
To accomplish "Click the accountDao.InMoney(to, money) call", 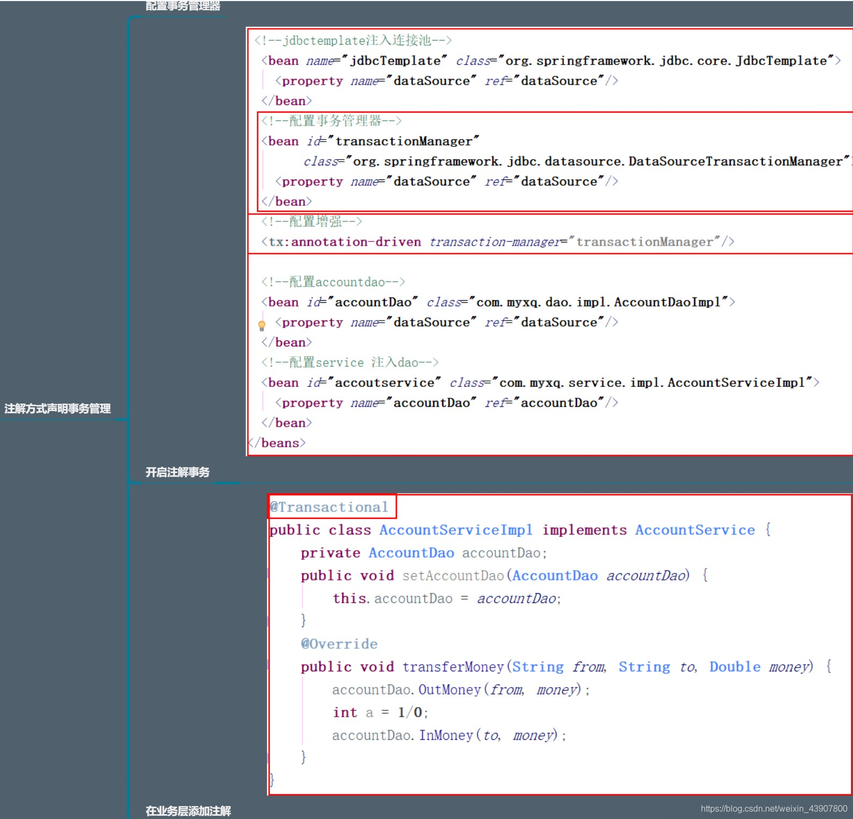I will 449,735.
